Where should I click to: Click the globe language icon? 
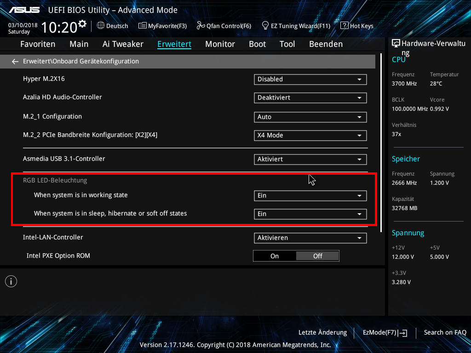tap(101, 26)
